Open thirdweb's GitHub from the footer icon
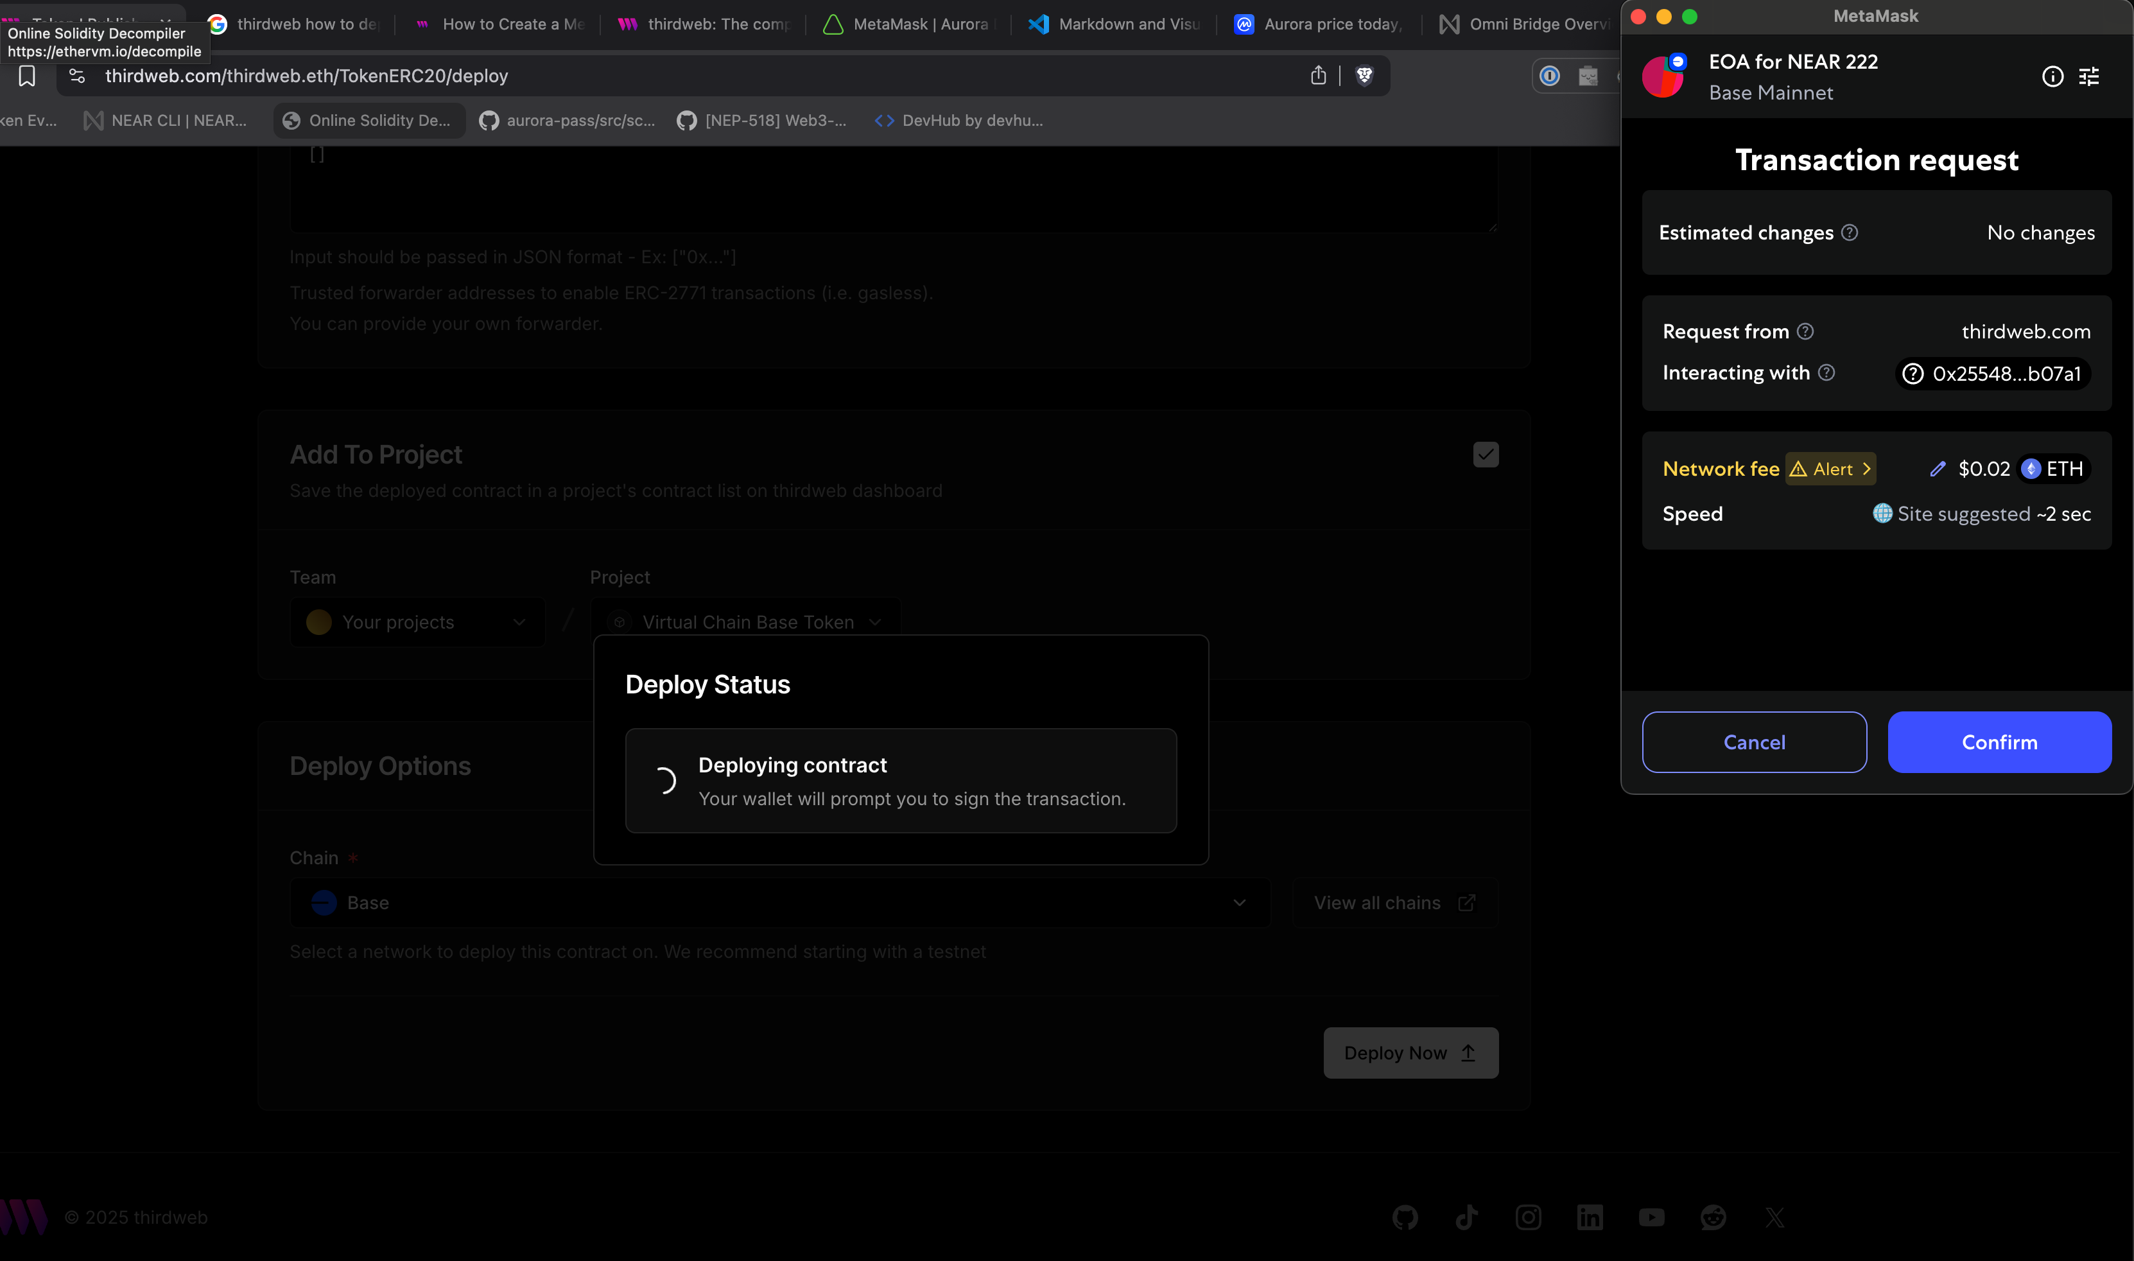 click(x=1406, y=1217)
